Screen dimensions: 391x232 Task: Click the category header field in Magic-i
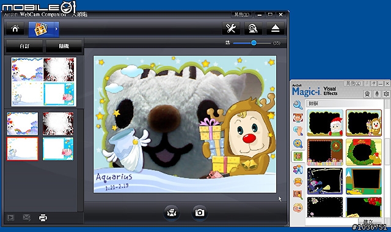coord(345,103)
